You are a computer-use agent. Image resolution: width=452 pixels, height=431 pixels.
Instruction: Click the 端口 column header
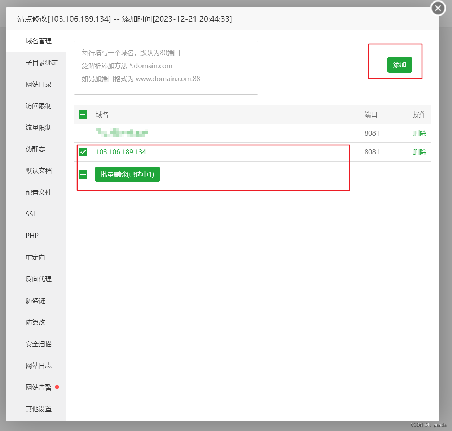(371, 115)
